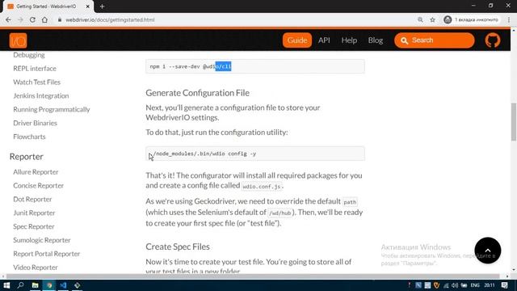
Task: Open the Jenkins Integration link
Action: point(41,95)
